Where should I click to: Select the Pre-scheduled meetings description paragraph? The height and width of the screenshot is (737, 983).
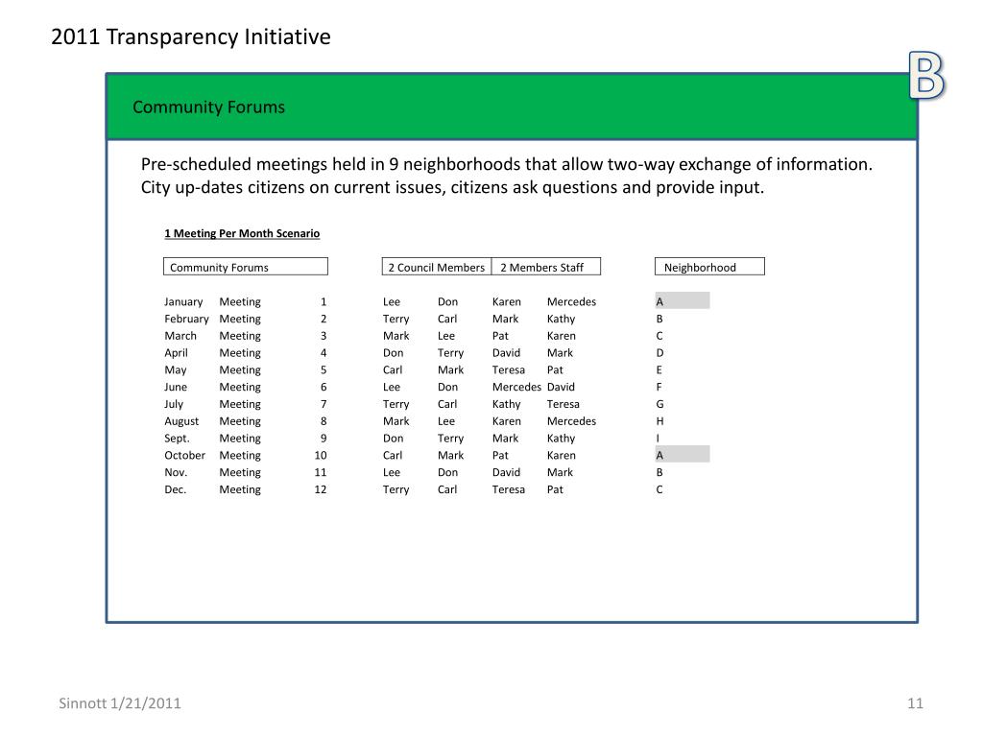507,176
